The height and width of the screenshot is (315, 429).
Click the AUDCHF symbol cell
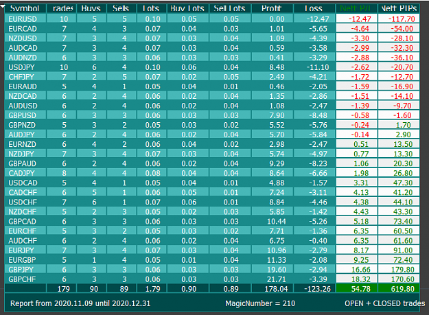pos(25,241)
